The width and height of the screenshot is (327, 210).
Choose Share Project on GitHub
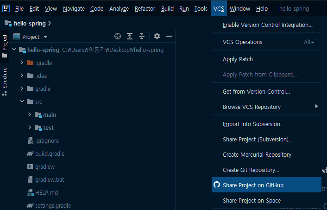266,185
